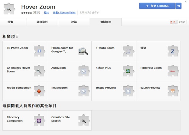This screenshot has width=189, height=135.
Task: Click the 4chan Plus clover icon
Action: 128,71
